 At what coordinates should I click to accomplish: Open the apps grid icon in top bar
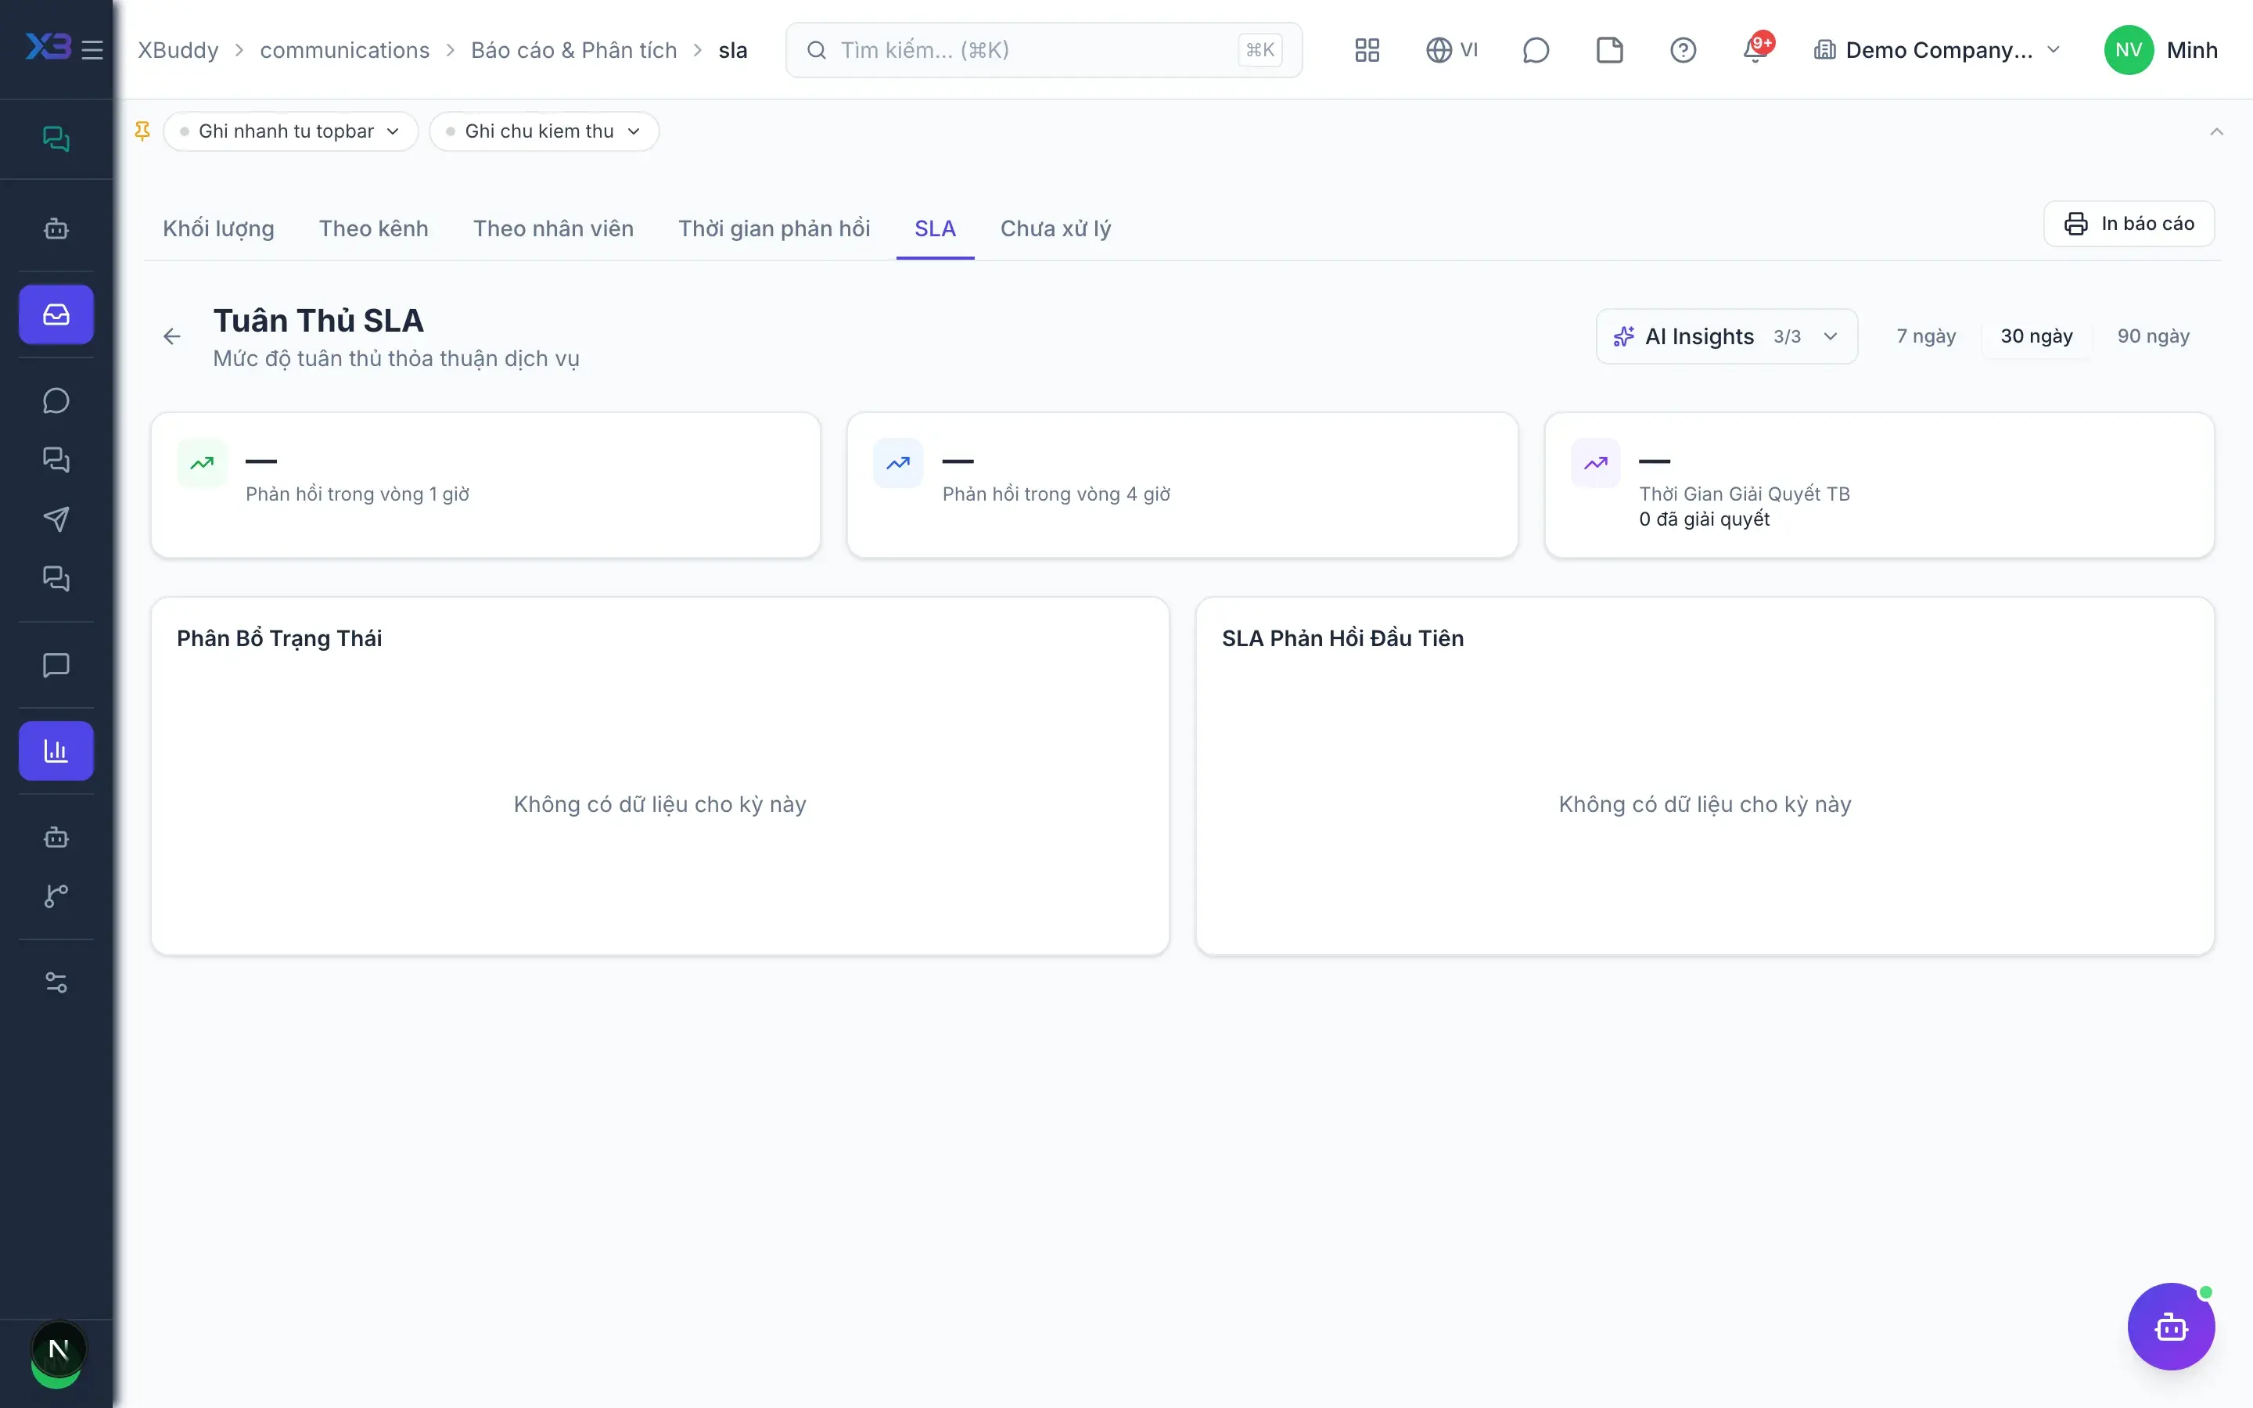coord(1367,50)
